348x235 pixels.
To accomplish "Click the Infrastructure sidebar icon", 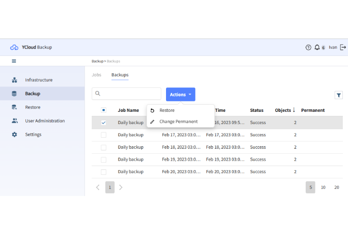I will pos(14,80).
